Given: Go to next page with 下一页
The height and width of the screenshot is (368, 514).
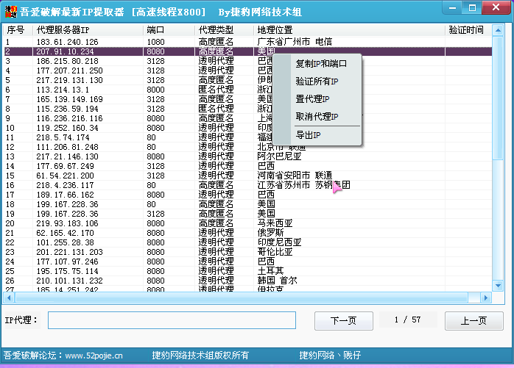Looking at the screenshot, I should 343,321.
